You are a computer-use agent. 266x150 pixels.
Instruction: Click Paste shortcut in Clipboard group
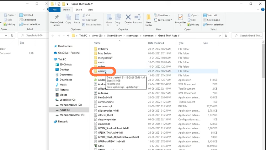(x=92, y=25)
